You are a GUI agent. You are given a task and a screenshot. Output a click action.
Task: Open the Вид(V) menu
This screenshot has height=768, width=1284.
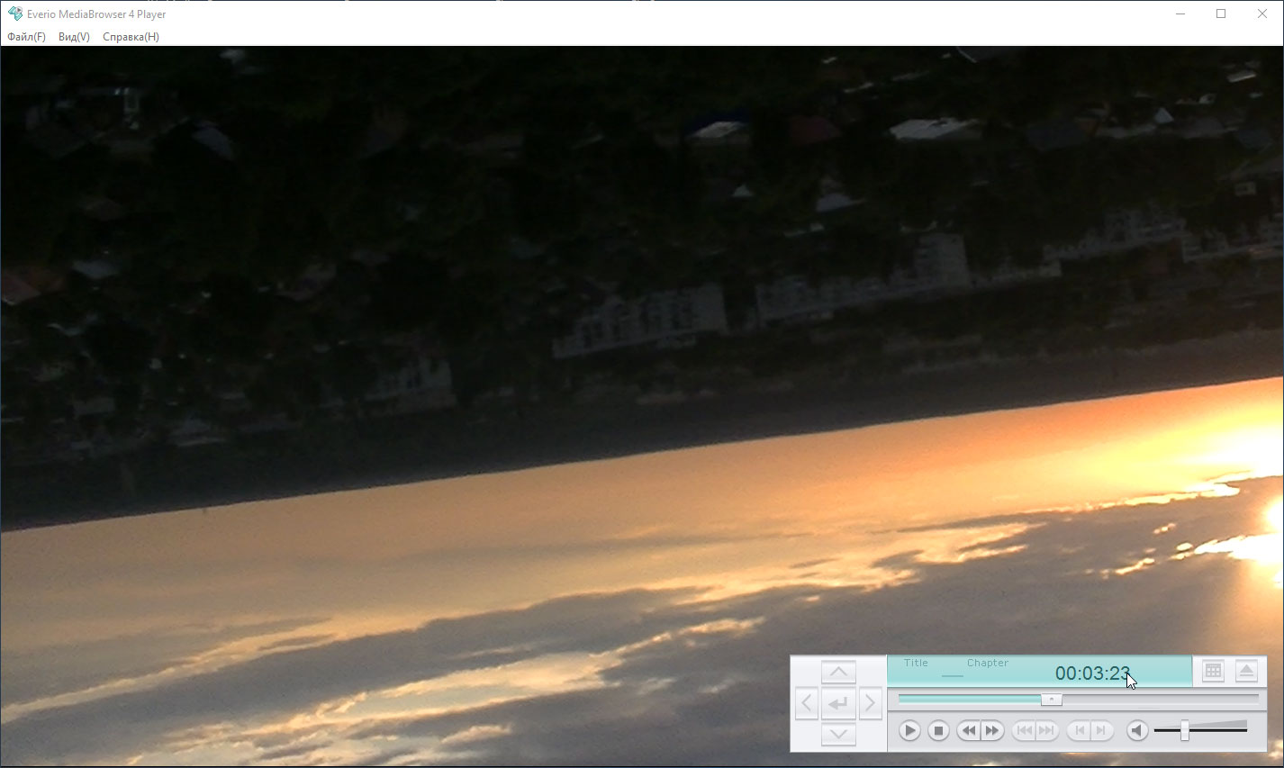[x=74, y=37]
